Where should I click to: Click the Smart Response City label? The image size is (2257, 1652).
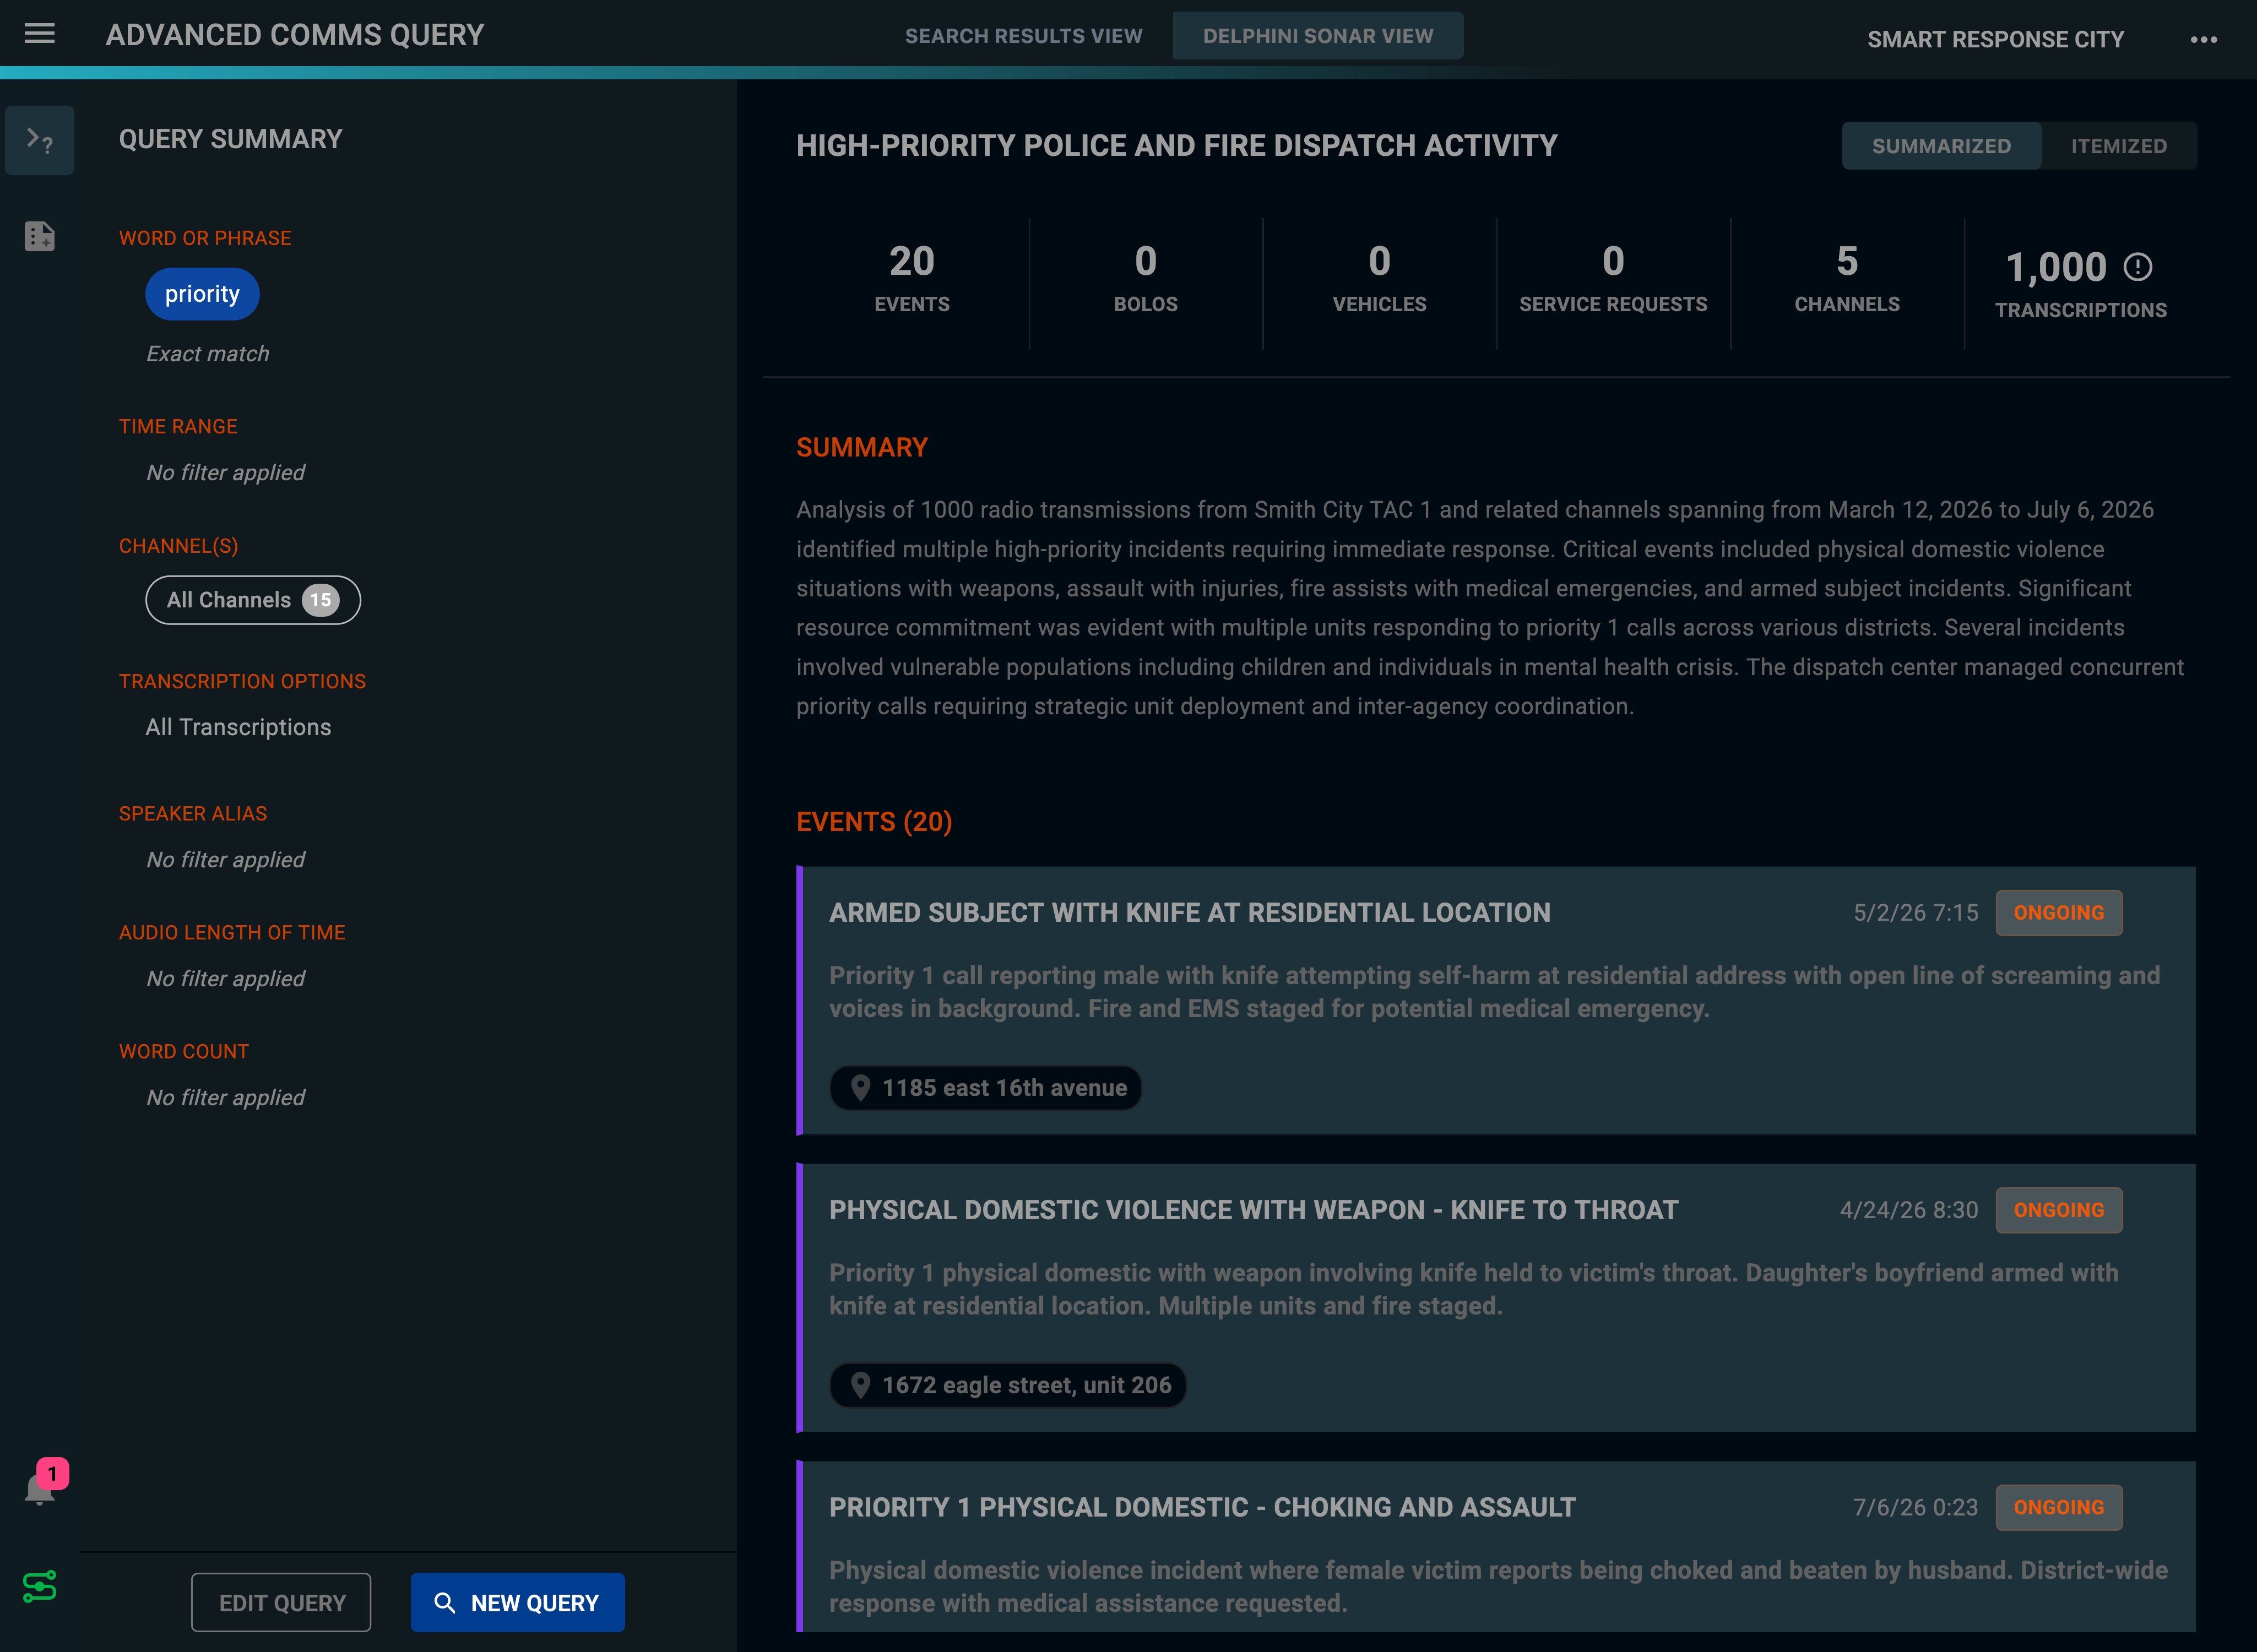coord(1995,40)
